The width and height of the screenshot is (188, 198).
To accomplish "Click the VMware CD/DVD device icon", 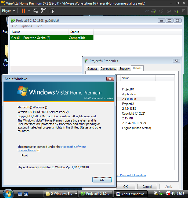I will point(161,11).
